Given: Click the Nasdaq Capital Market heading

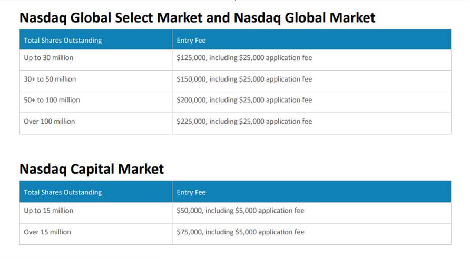Looking at the screenshot, I should point(92,169).
